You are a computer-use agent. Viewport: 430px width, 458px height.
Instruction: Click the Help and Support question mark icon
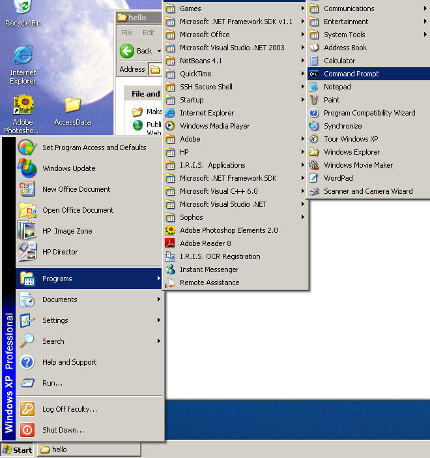tap(27, 362)
